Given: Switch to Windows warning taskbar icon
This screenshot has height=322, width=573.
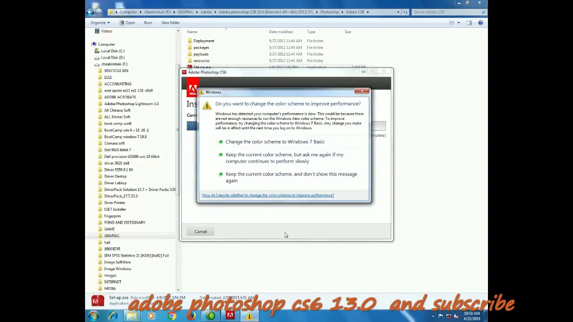Looking at the screenshot, I should pyautogui.click(x=249, y=316).
